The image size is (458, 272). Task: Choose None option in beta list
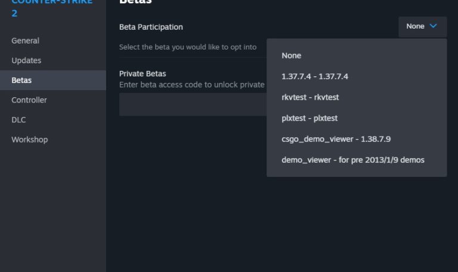[292, 55]
